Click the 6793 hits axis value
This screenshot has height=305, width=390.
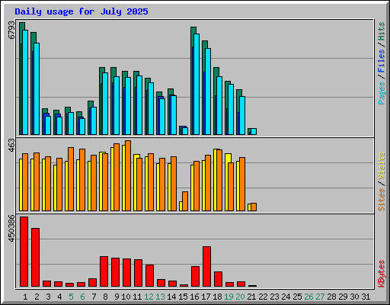point(11,30)
